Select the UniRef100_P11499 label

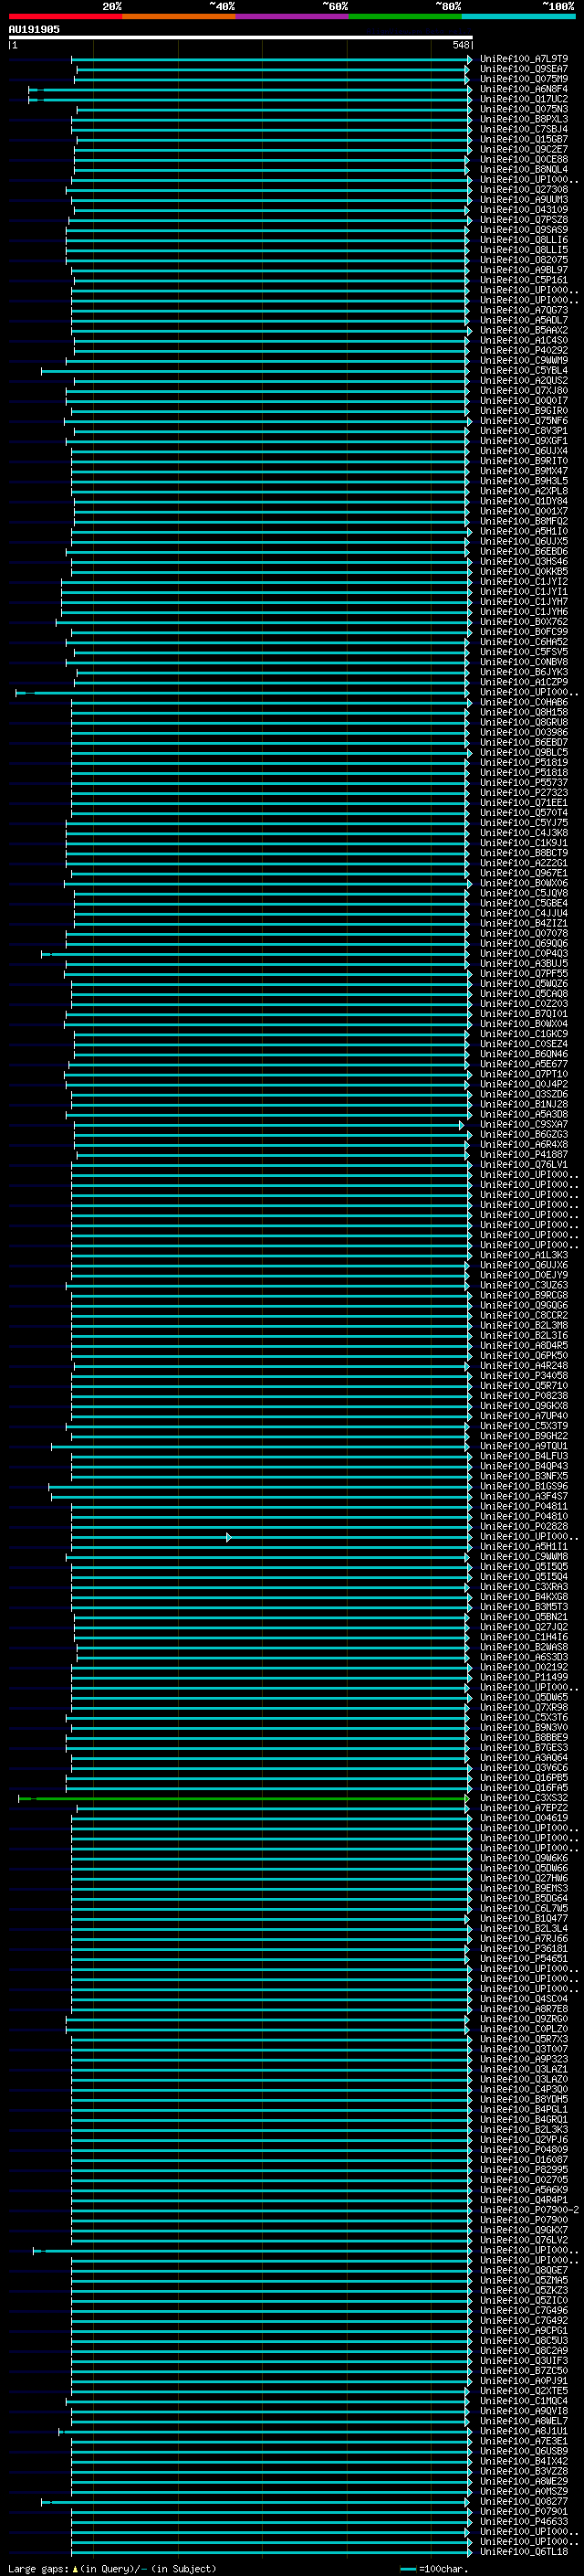coord(524,1678)
